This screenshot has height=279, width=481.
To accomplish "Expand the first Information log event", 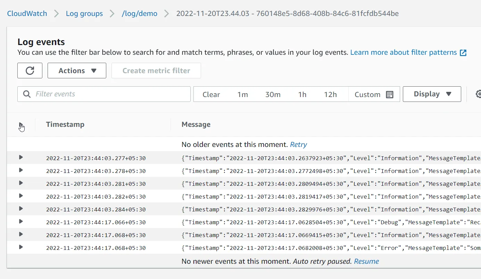I will coord(20,157).
